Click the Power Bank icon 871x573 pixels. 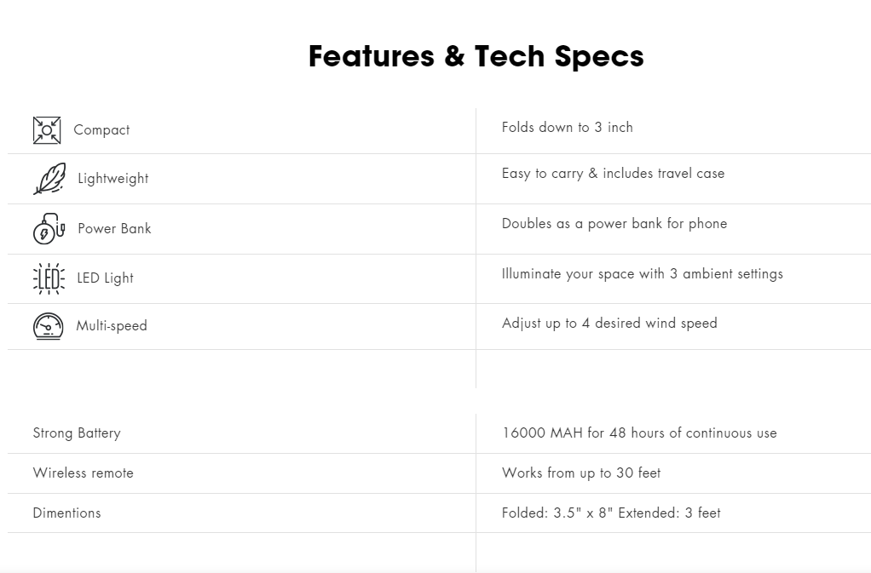coord(49,228)
